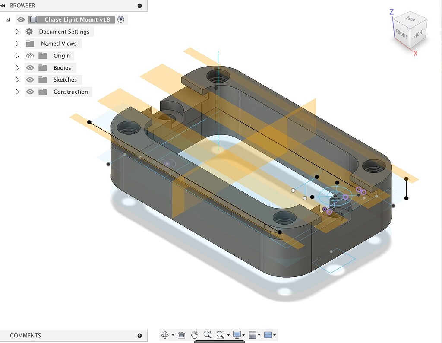The image size is (442, 343).
Task: Activate the Zoom tool
Action: click(207, 335)
